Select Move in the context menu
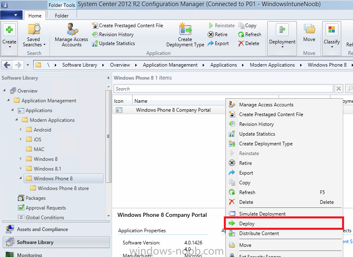 (x=284, y=245)
